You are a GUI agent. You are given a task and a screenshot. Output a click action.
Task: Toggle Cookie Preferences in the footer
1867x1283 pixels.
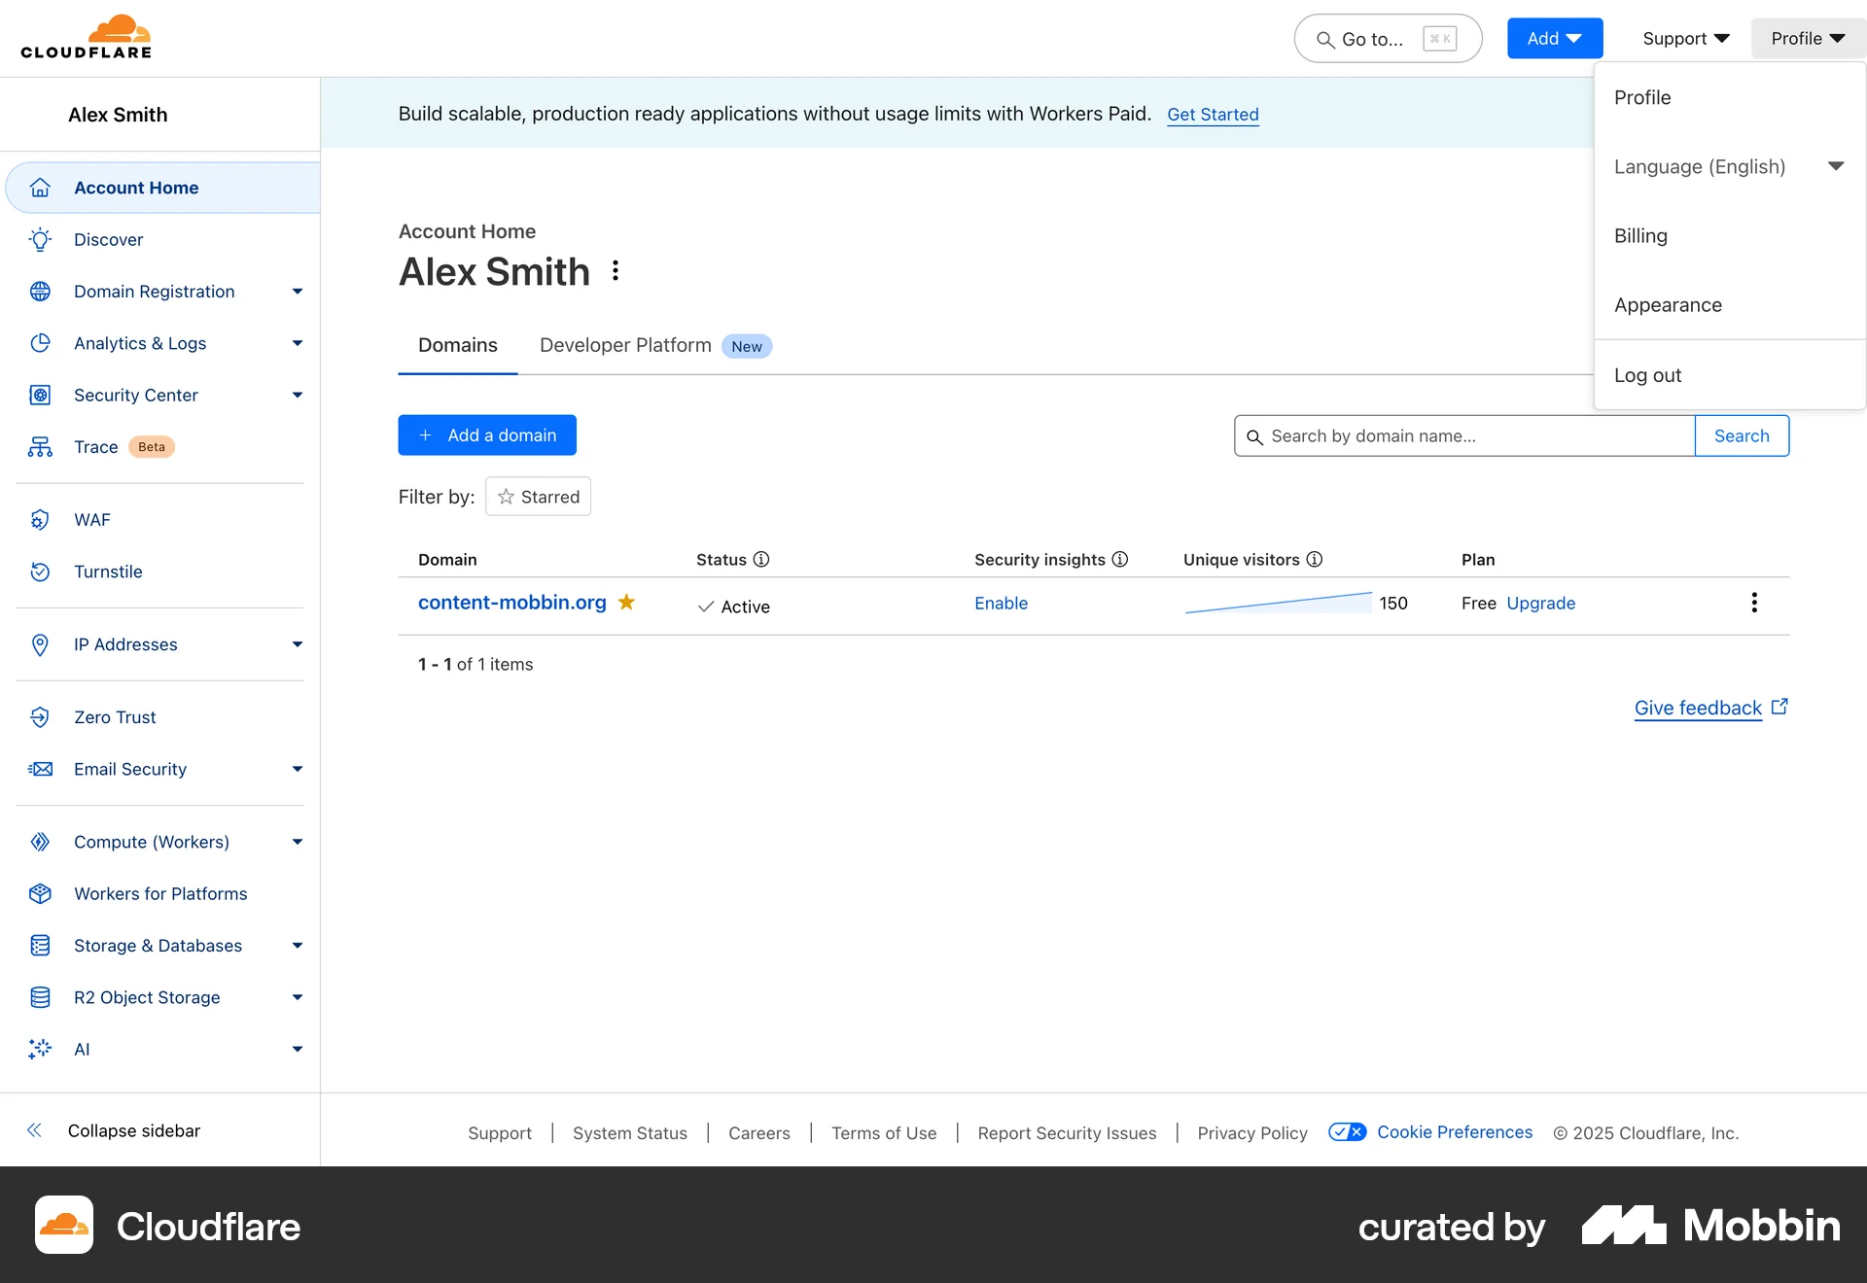tap(1348, 1131)
